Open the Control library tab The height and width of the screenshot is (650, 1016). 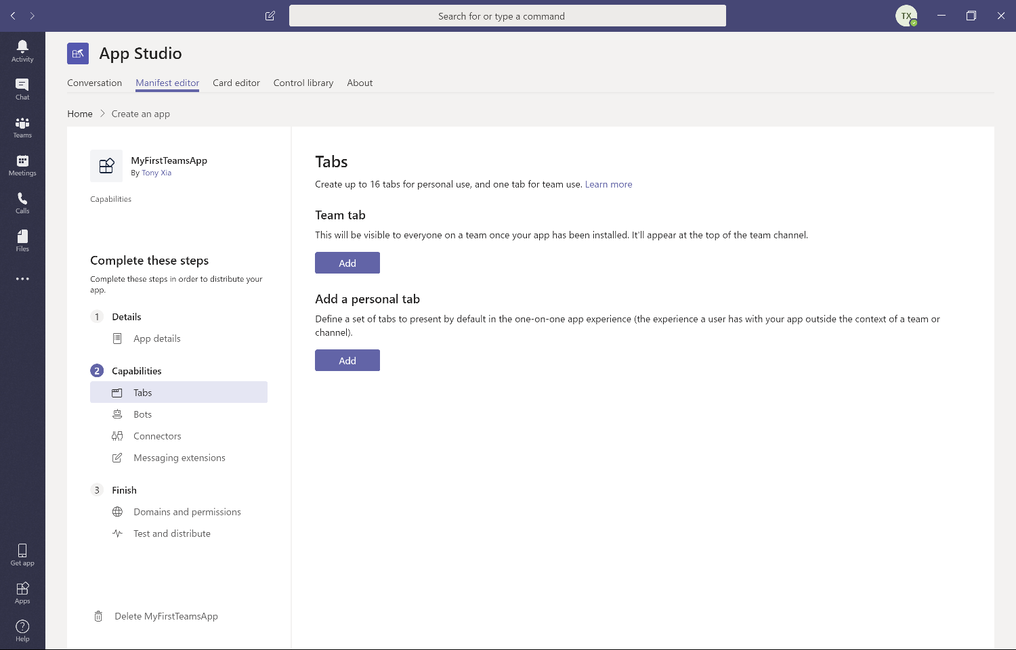pyautogui.click(x=303, y=83)
